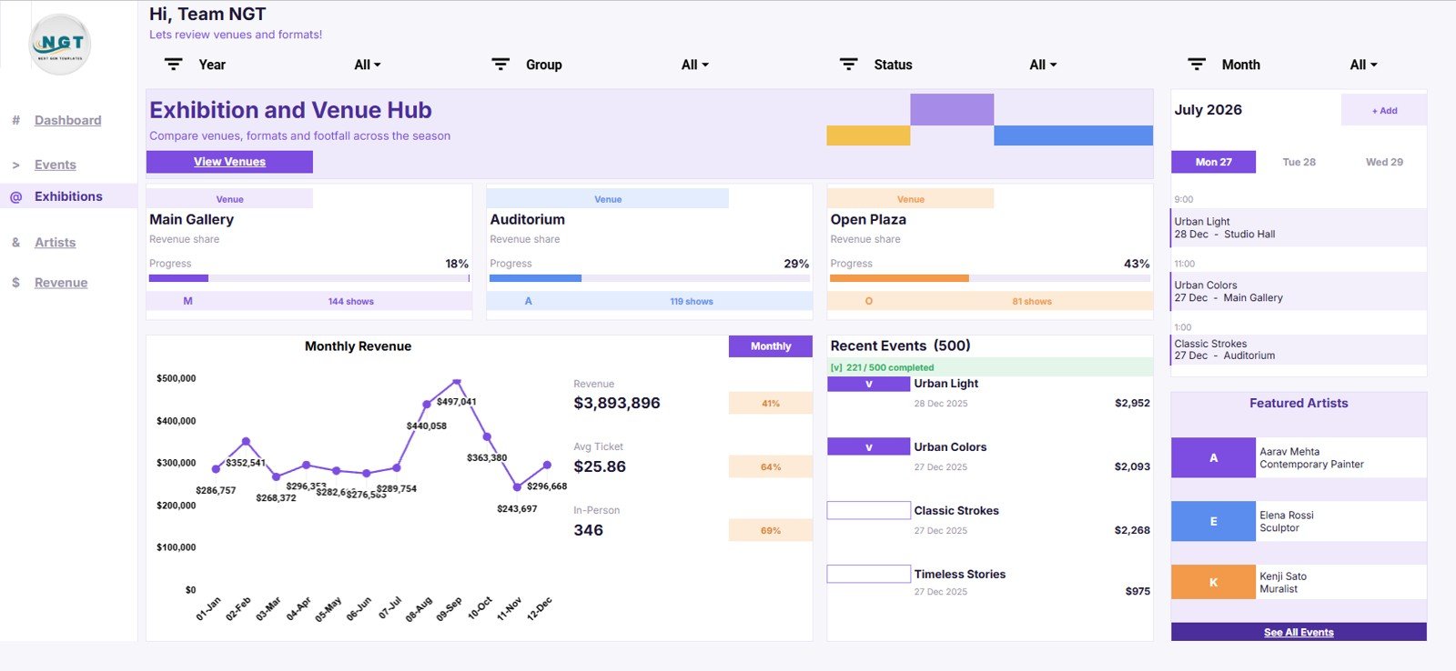Click the blue banner color block
This screenshot has height=671, width=1456.
[1074, 135]
